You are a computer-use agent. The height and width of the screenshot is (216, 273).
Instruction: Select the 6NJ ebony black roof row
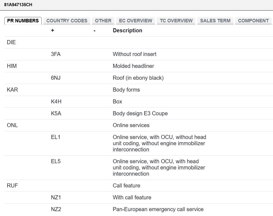(139, 78)
